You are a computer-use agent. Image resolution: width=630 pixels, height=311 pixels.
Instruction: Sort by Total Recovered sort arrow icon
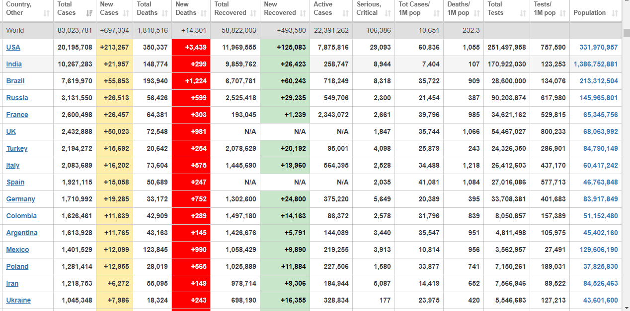coord(253,13)
